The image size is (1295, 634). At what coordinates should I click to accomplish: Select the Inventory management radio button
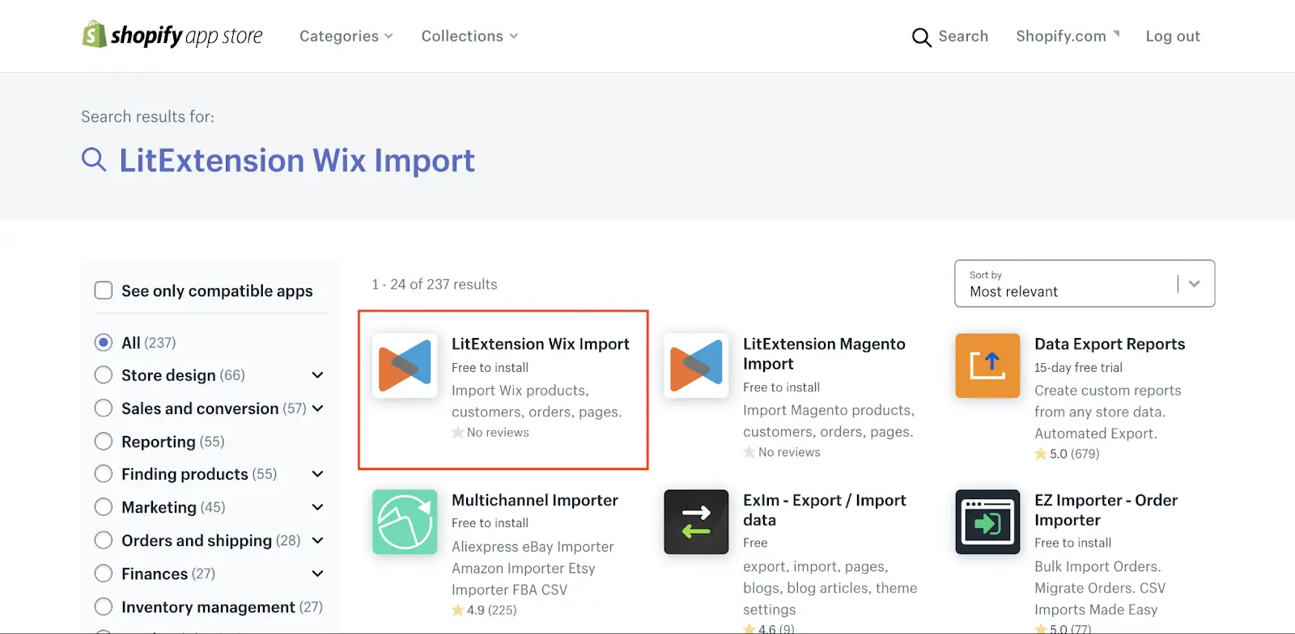coord(104,607)
